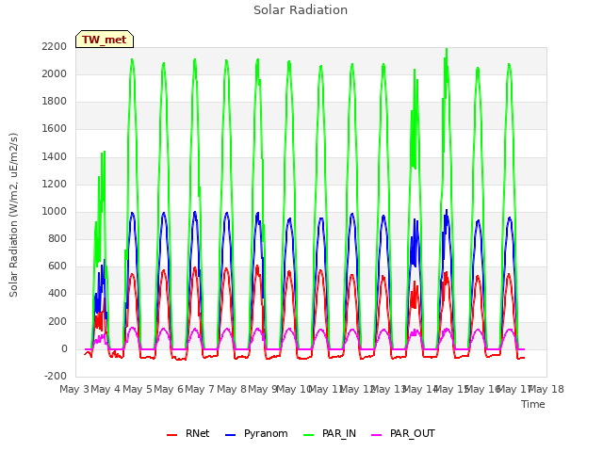This screenshot has width=603, height=452.
Task: Click the May 6 x-axis tick label
Action: 169,389
